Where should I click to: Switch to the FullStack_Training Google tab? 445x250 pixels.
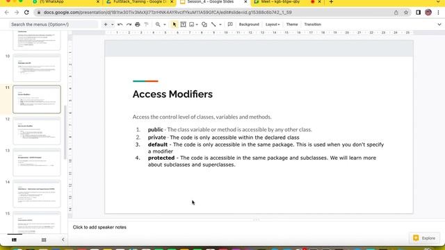[x=140, y=2]
